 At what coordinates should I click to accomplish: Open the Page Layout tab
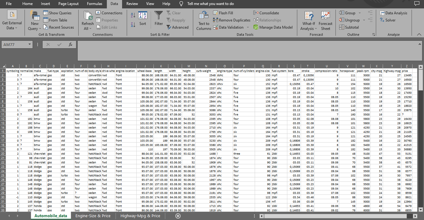[68, 4]
